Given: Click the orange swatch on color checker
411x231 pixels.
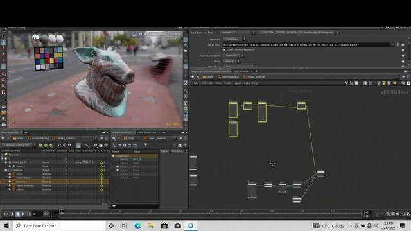Looking at the screenshot, I should click(37, 56).
